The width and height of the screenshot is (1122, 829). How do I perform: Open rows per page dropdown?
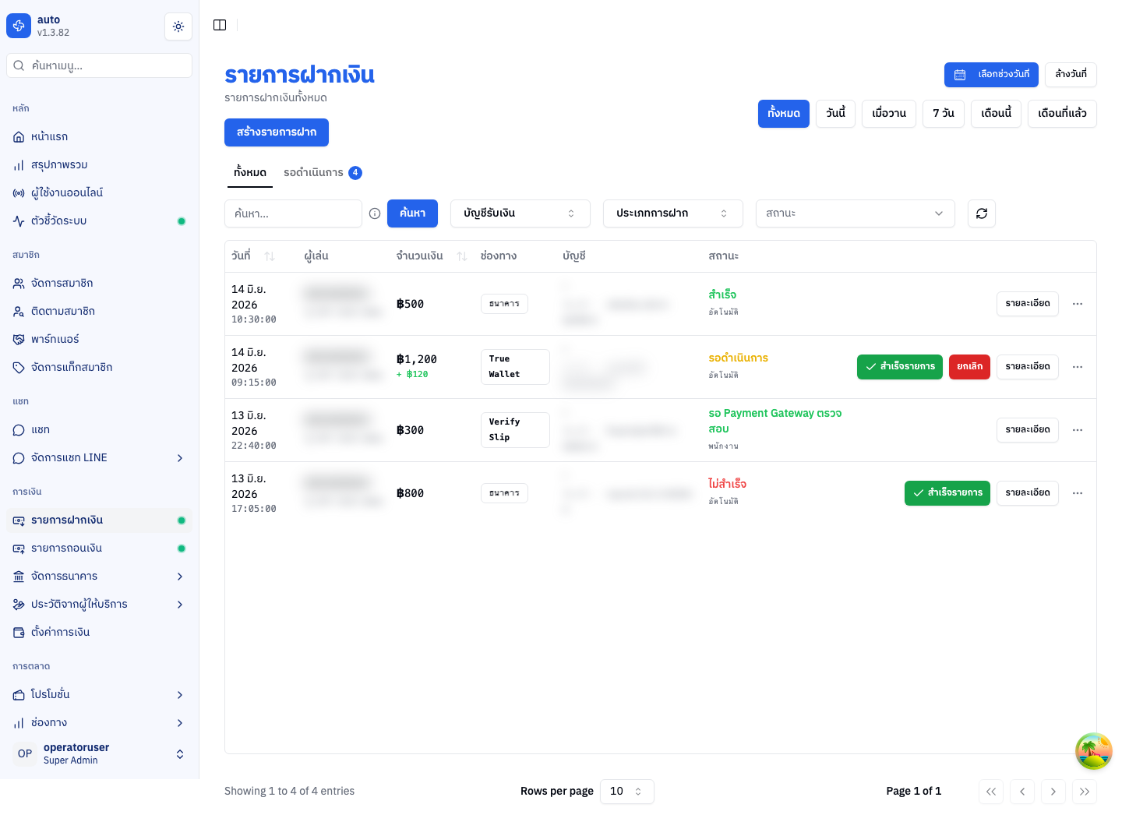click(x=627, y=792)
